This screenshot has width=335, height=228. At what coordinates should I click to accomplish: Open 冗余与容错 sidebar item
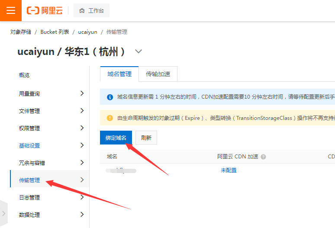tap(32, 163)
